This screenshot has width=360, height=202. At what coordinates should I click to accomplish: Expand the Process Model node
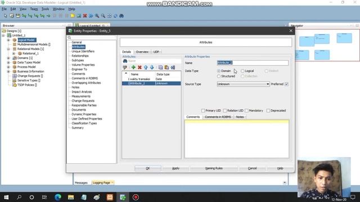pos(8,67)
